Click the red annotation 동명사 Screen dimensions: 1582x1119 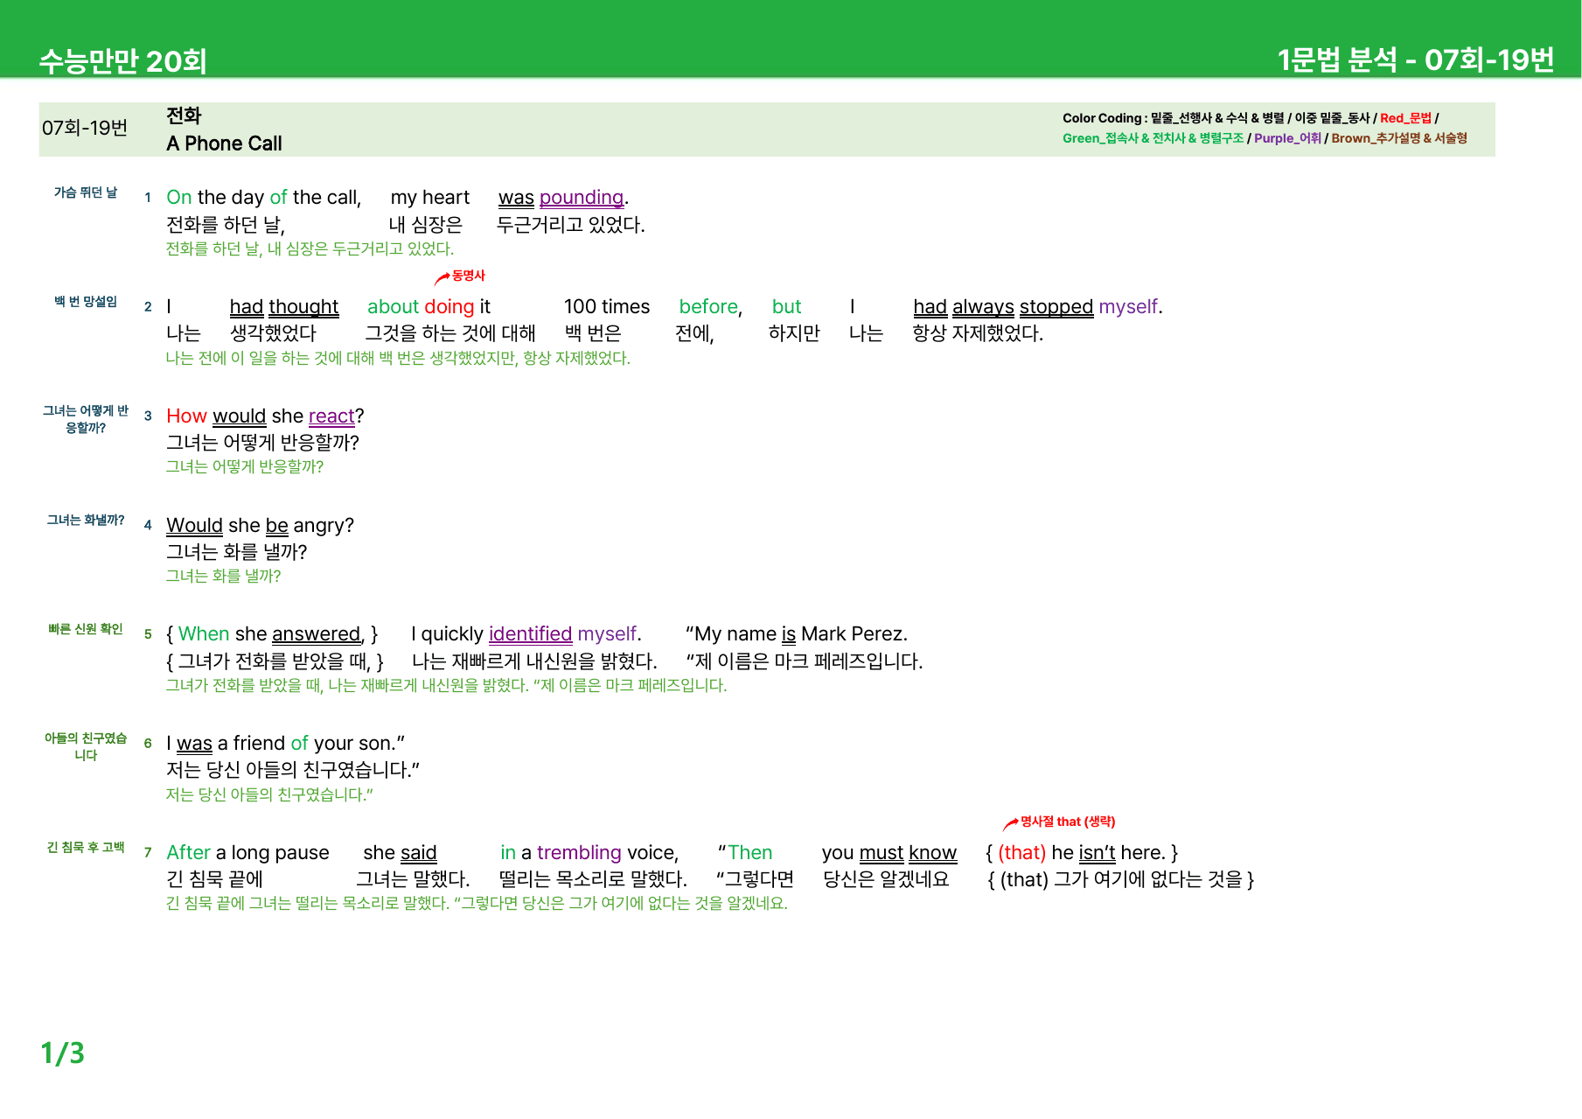(x=468, y=276)
